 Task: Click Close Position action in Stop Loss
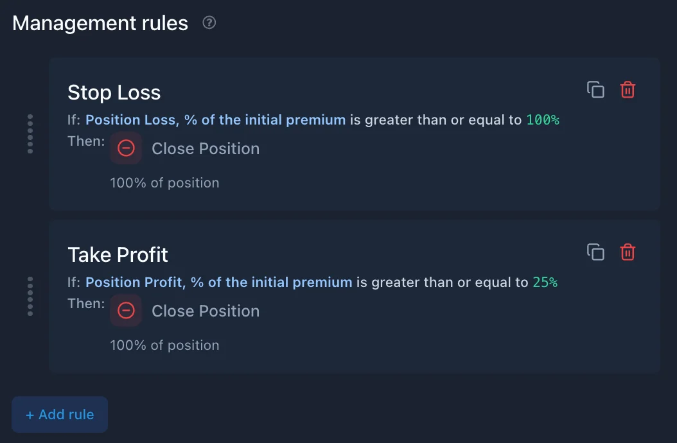point(206,148)
